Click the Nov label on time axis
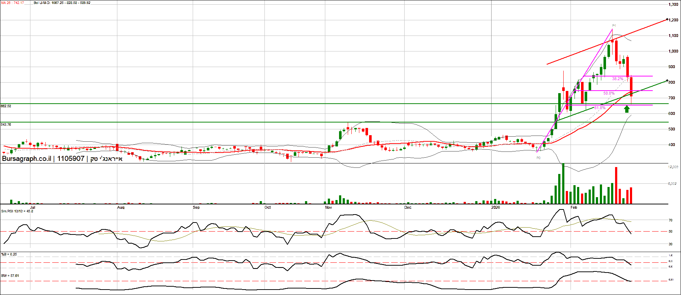The width and height of the screenshot is (681, 295). point(328,207)
